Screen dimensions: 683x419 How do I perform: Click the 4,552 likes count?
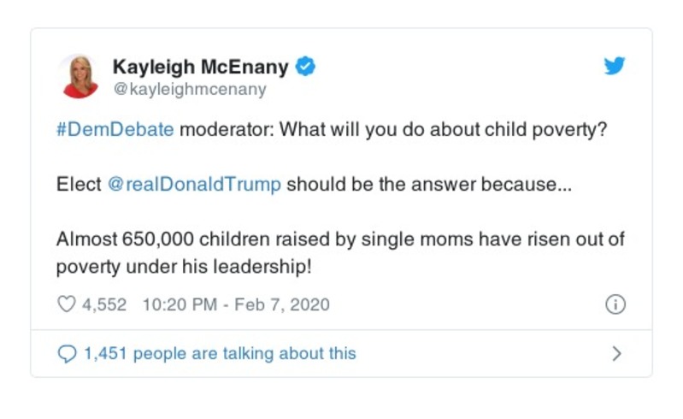tap(105, 304)
